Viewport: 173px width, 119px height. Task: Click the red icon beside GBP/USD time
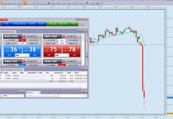(x=64, y=36)
